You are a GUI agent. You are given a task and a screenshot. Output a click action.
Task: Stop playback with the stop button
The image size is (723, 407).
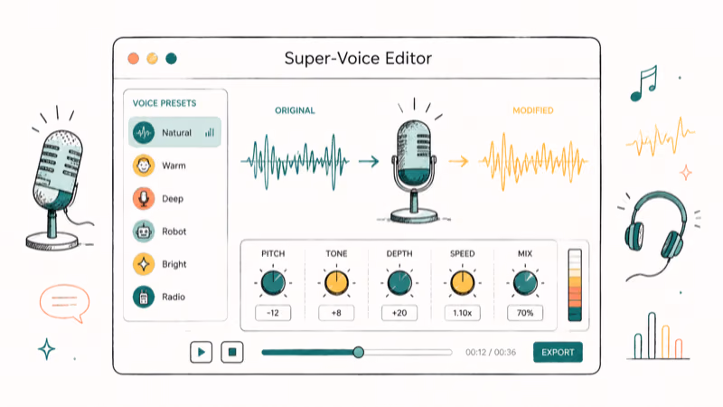[232, 352]
